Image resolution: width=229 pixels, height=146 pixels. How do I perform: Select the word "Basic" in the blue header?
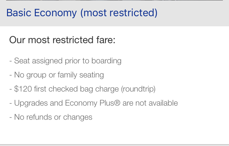tap(19, 13)
